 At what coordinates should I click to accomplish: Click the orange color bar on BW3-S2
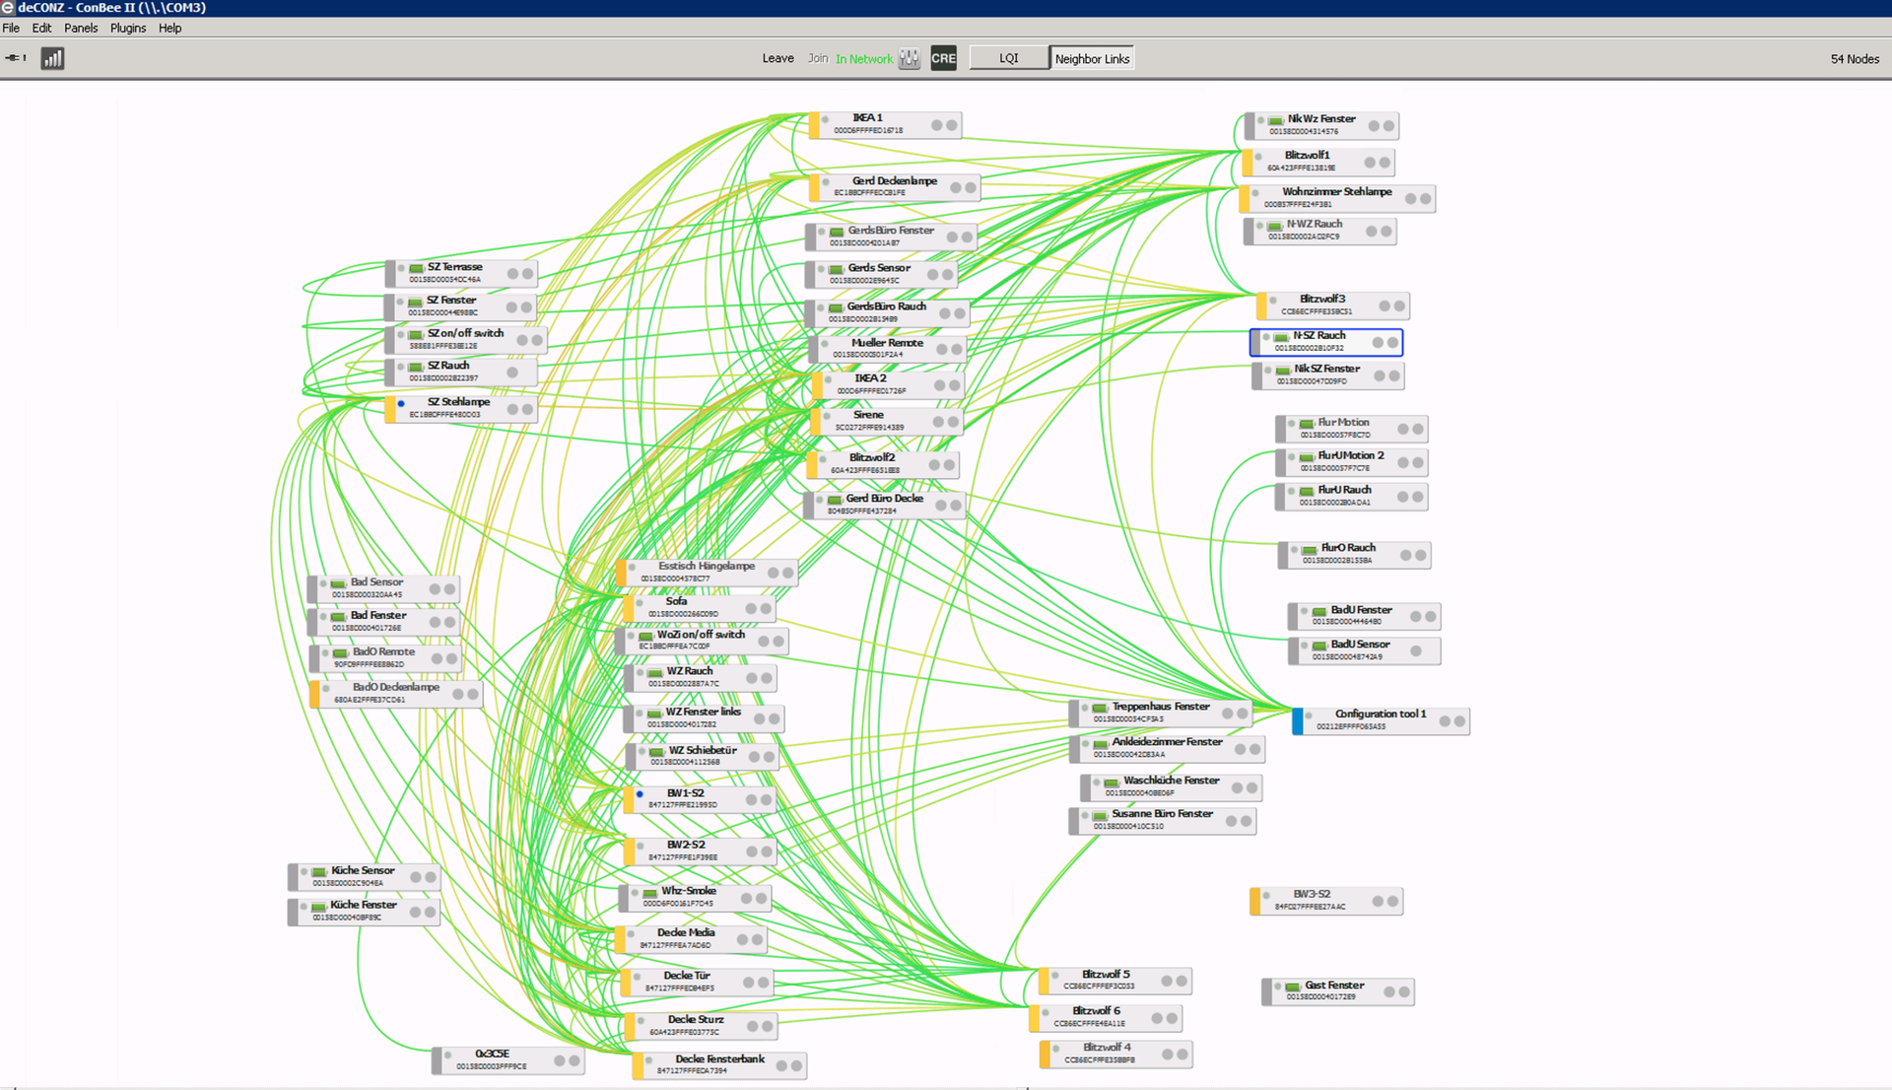[x=1255, y=901]
